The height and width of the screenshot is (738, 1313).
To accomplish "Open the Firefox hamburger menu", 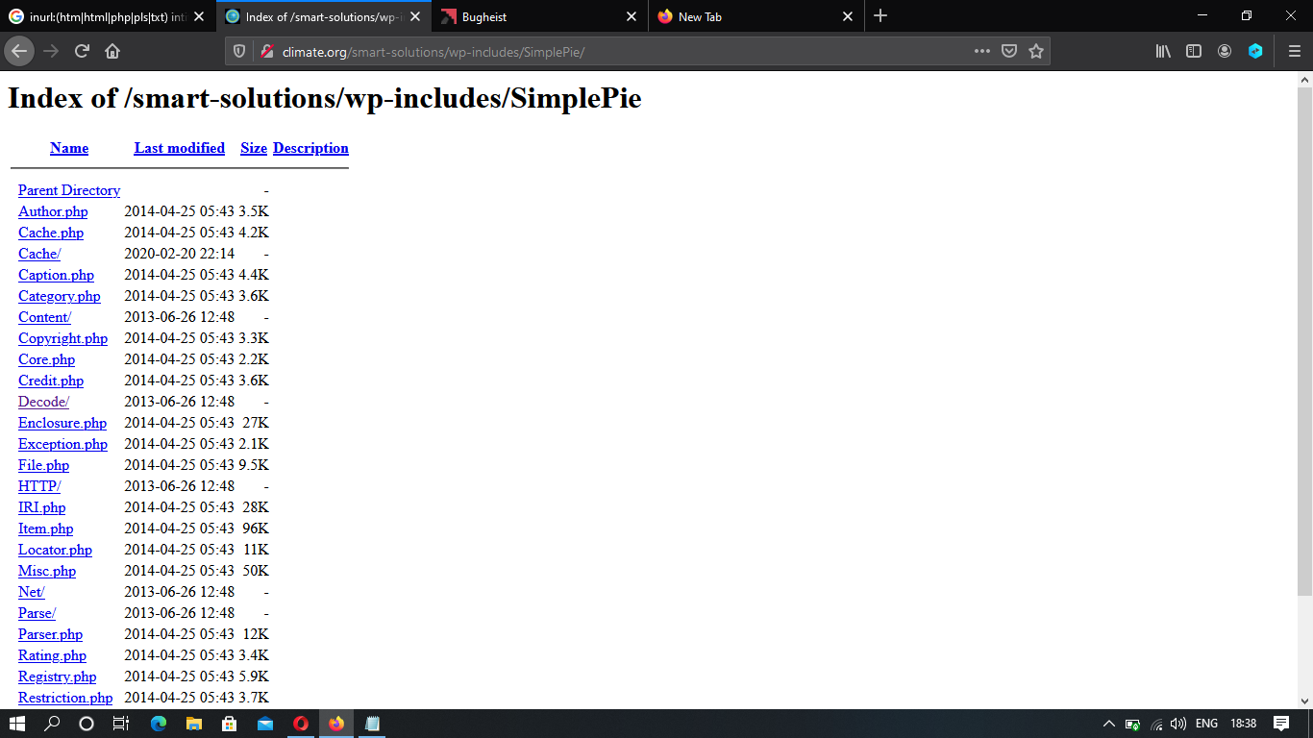I will [1295, 51].
